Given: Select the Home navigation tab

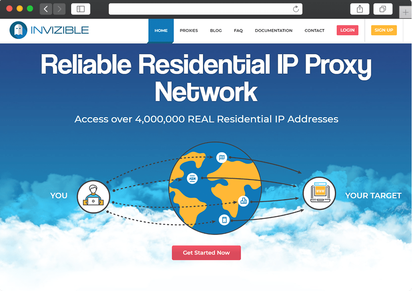Looking at the screenshot, I should click(x=161, y=30).
